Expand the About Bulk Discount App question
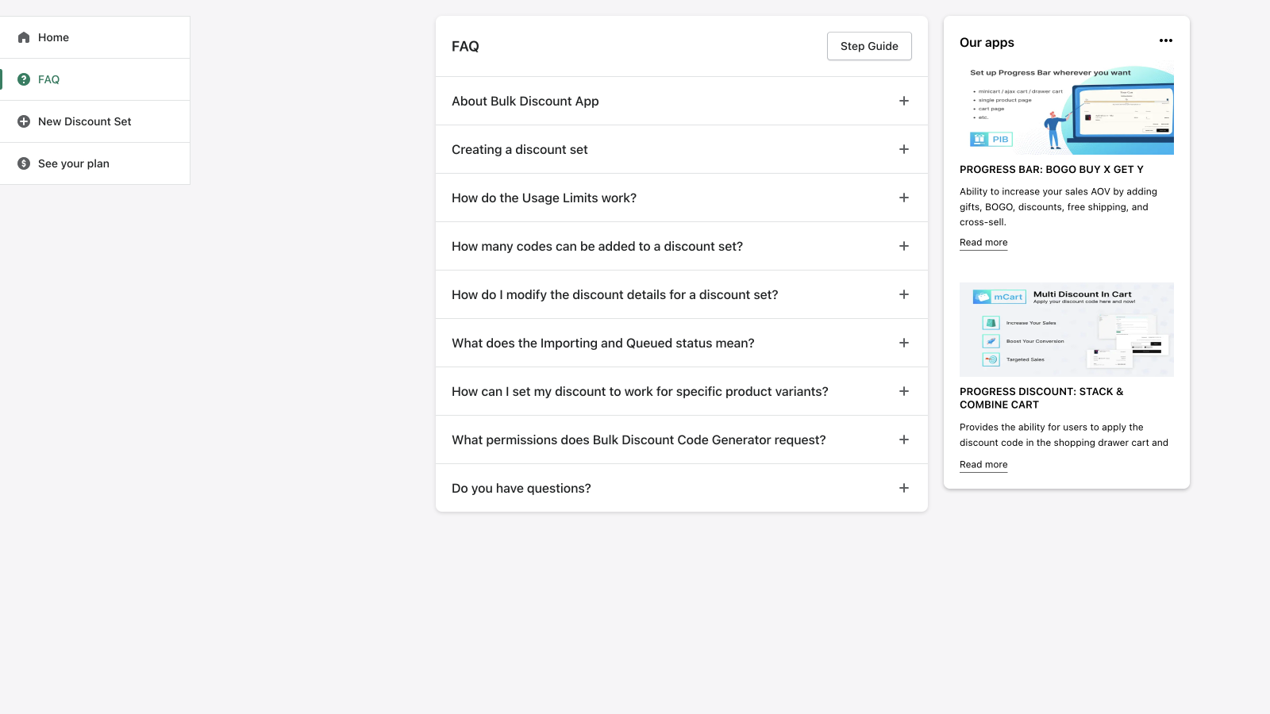This screenshot has height=714, width=1270. (903, 101)
